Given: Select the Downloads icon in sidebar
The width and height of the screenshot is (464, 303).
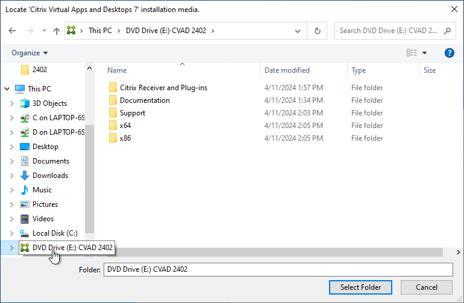Looking at the screenshot, I should (25, 176).
